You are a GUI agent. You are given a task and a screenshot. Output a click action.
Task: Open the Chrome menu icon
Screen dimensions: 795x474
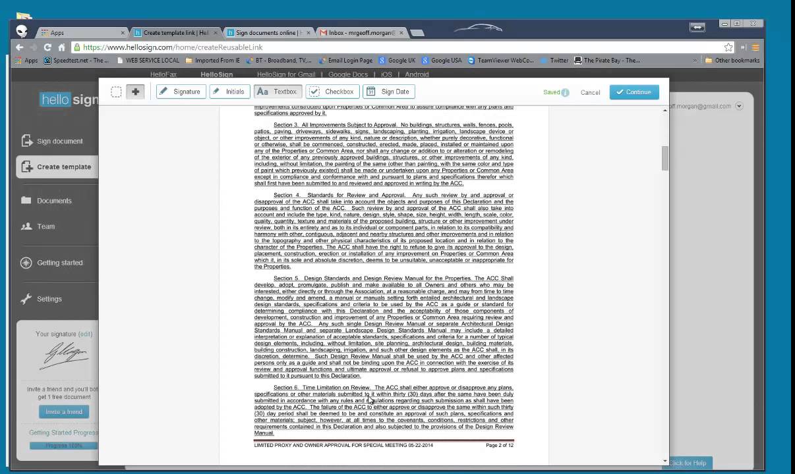755,47
